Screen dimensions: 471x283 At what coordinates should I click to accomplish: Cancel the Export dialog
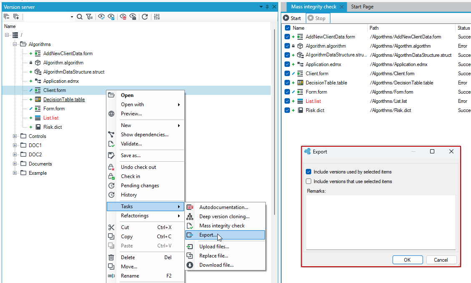[x=441, y=260]
